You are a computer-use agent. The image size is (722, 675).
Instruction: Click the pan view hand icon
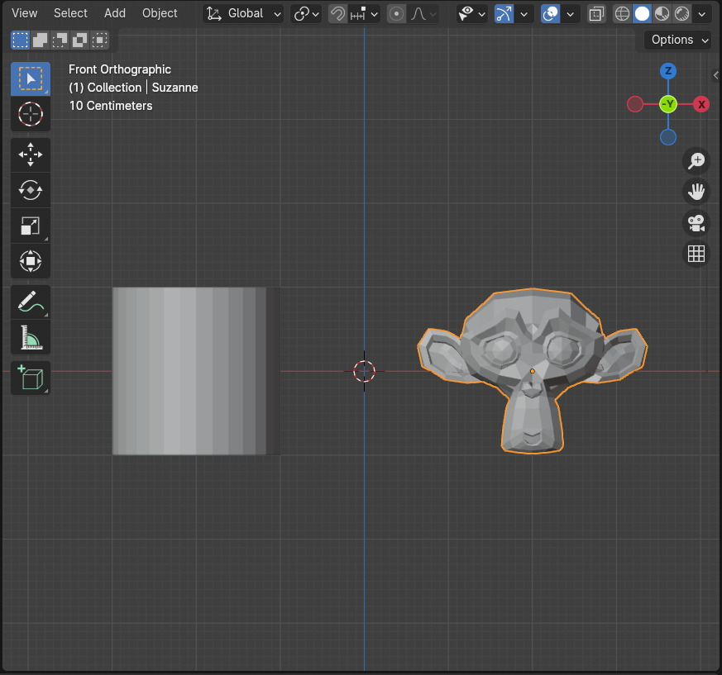(x=696, y=192)
